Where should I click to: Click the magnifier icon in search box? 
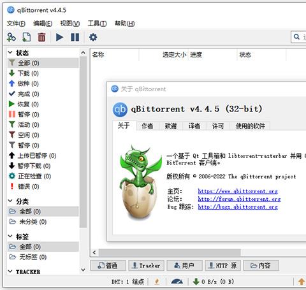tap(296, 37)
